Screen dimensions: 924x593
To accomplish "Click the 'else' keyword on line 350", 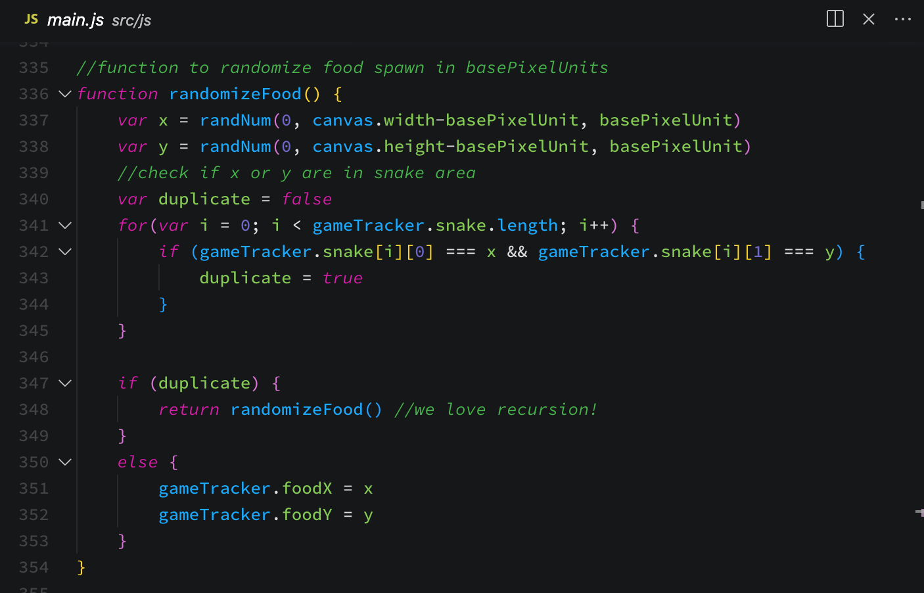I will pos(138,462).
